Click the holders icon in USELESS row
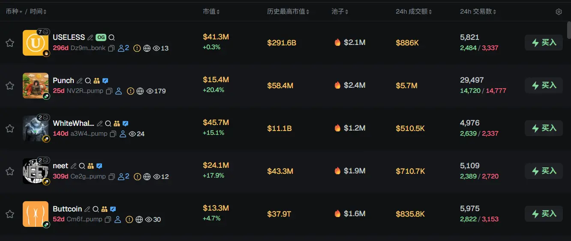Image resolution: width=571 pixels, height=241 pixels. pyautogui.click(x=123, y=48)
